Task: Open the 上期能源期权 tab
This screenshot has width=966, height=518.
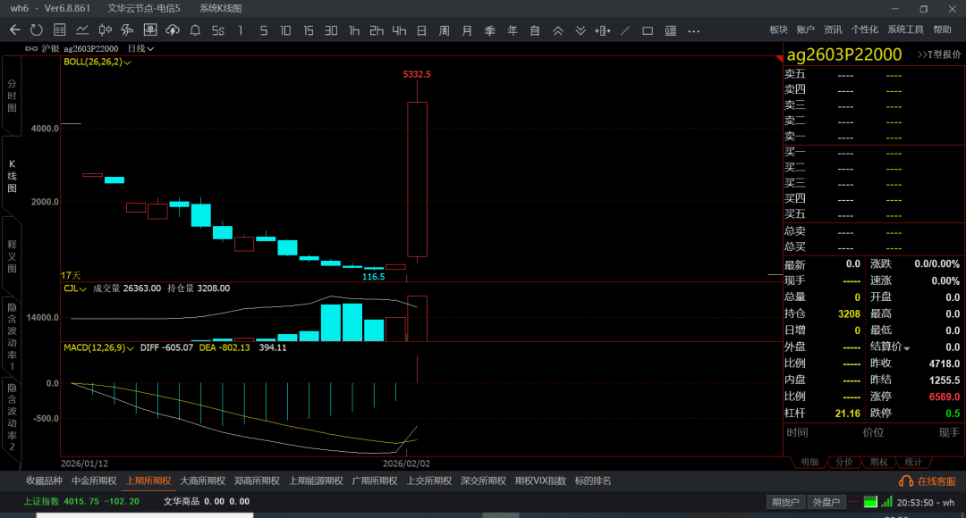Action: pos(316,481)
